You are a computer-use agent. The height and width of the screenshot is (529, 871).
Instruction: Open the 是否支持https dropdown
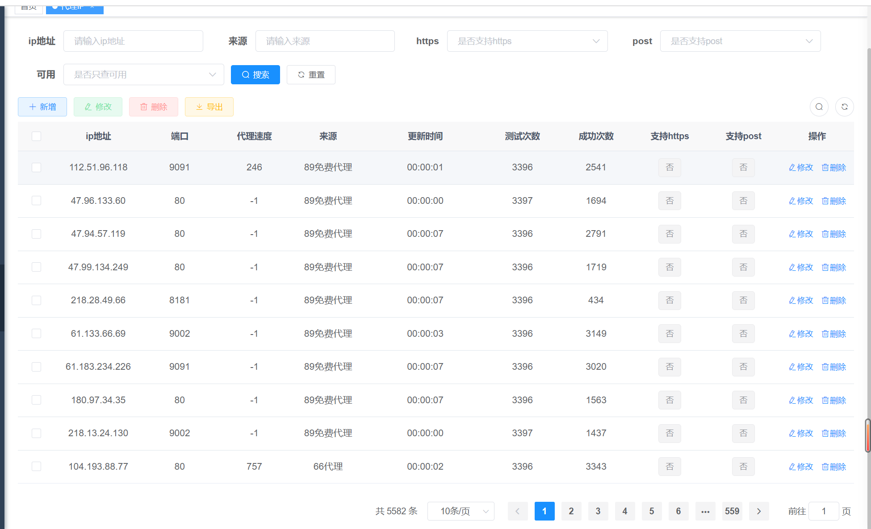527,41
